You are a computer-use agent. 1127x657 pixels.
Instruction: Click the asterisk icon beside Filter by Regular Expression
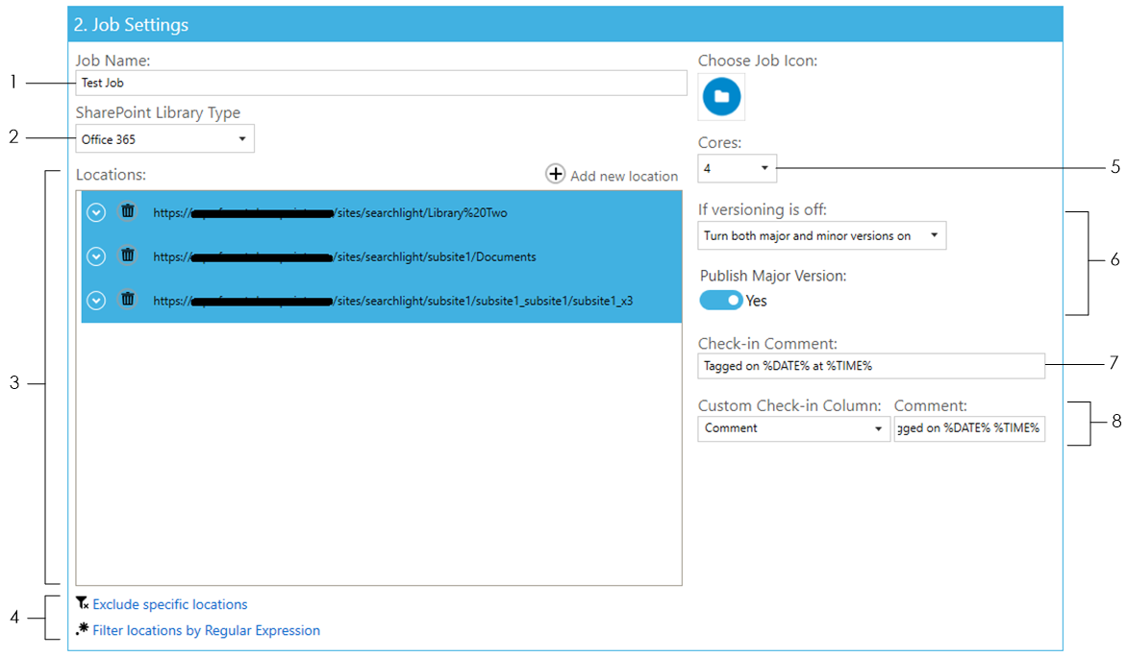[x=83, y=630]
